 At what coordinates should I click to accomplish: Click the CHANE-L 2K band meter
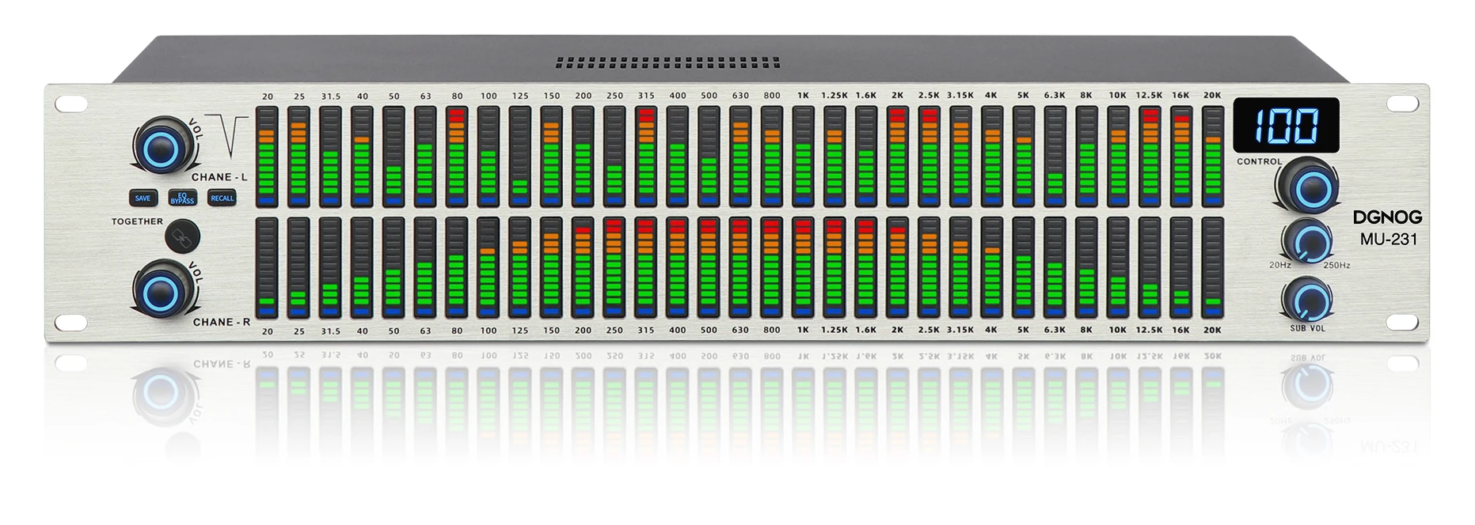pyautogui.click(x=898, y=157)
